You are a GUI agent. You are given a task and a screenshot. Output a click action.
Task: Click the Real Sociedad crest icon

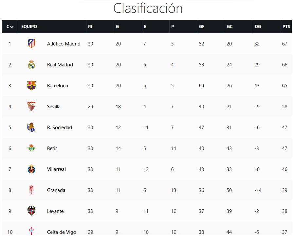pos(31,127)
